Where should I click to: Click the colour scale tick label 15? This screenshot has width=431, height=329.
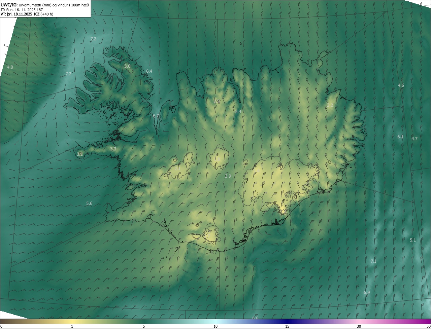coord(287,327)
